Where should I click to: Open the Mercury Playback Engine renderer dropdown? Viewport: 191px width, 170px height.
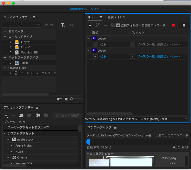click(137, 119)
